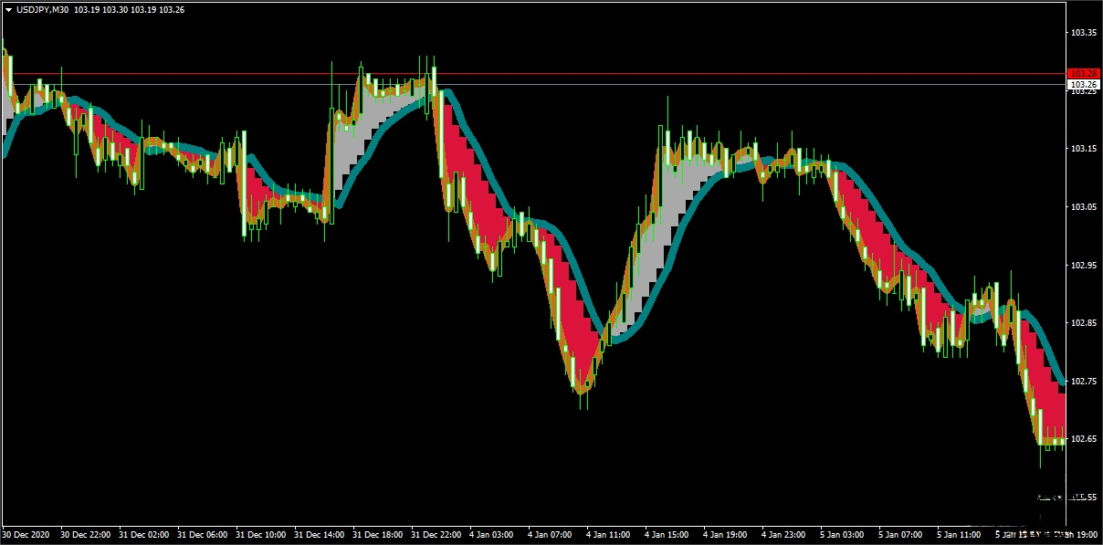Viewport: 1103px width, 545px height.
Task: Click the 103.05 label on price scale
Action: pos(1084,207)
